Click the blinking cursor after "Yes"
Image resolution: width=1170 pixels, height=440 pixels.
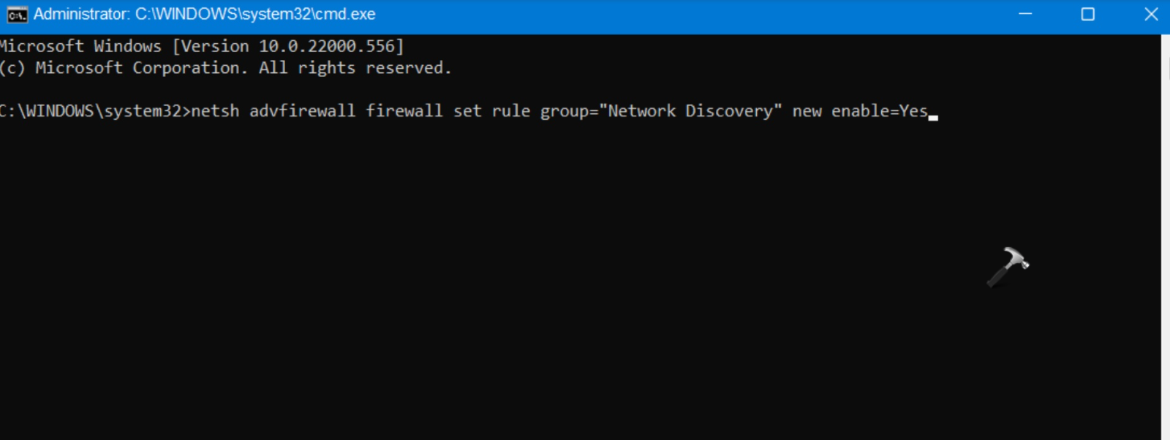pos(933,116)
